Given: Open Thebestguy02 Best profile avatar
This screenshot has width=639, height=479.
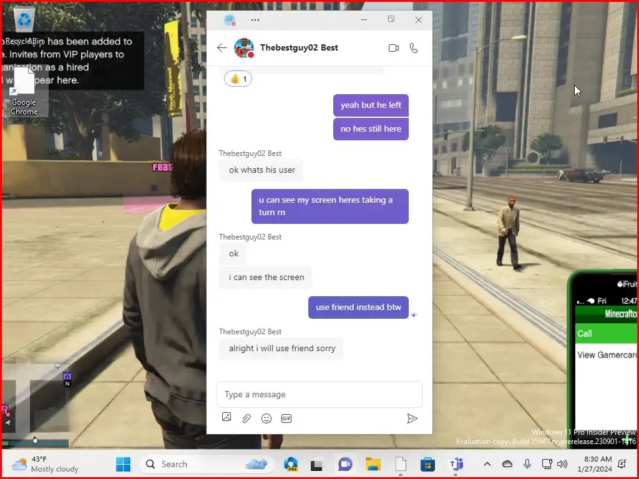Looking at the screenshot, I should (x=244, y=48).
